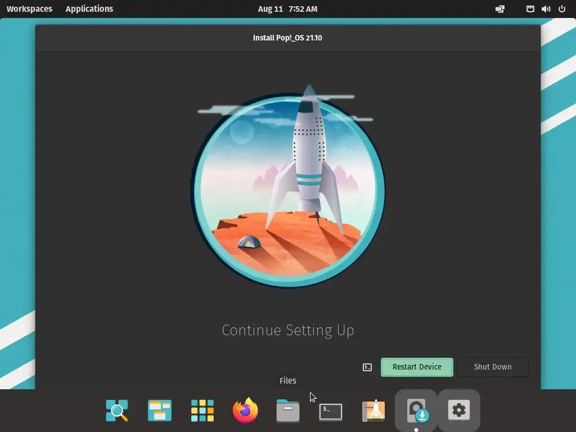The width and height of the screenshot is (576, 432).
Task: Launch Firefox from the dock
Action: coord(245,410)
